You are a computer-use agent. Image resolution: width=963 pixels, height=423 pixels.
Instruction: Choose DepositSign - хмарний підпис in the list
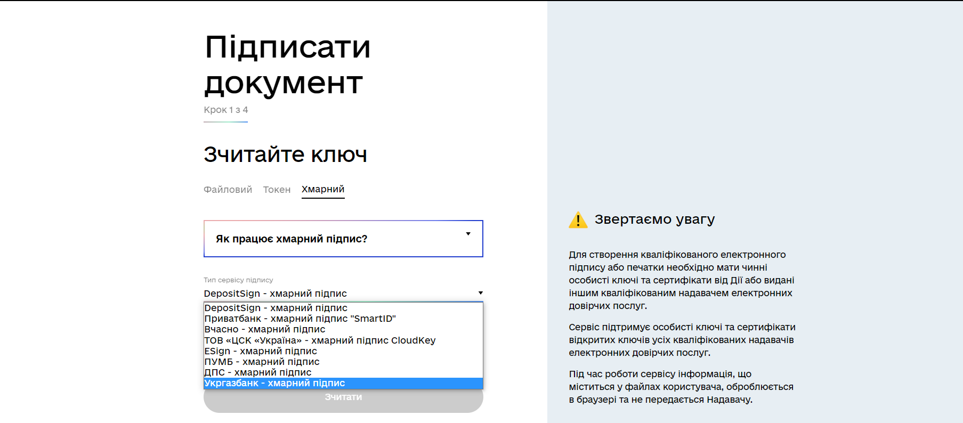343,308
